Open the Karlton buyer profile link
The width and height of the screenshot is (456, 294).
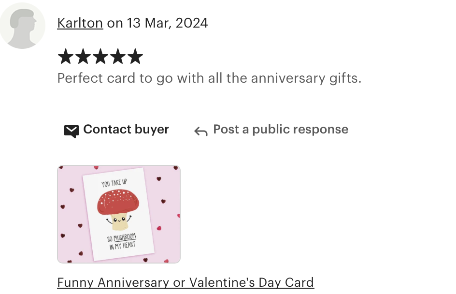(80, 23)
